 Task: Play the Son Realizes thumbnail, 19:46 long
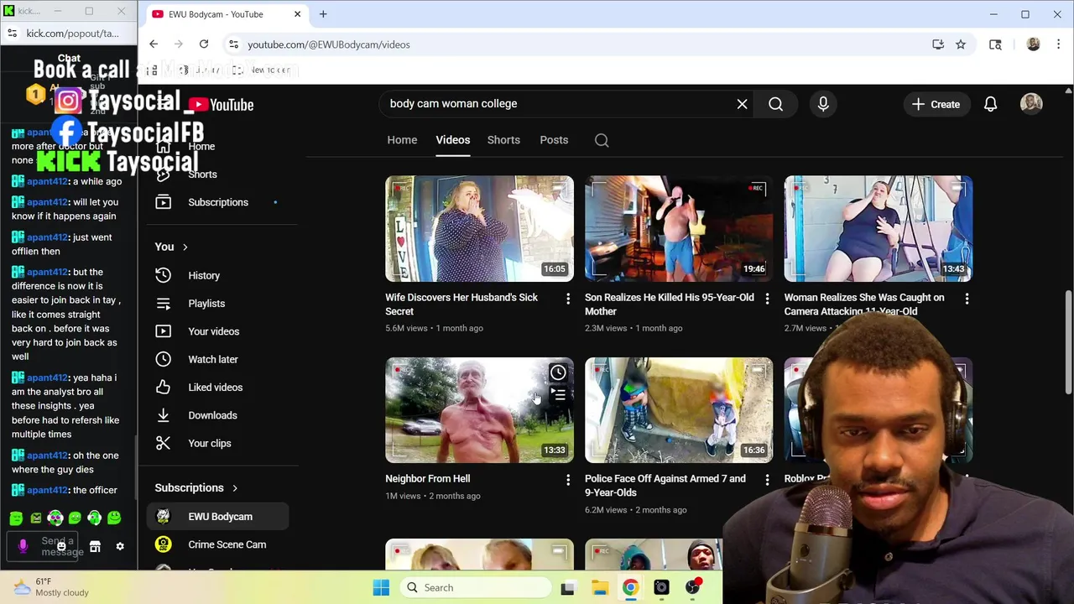679,228
